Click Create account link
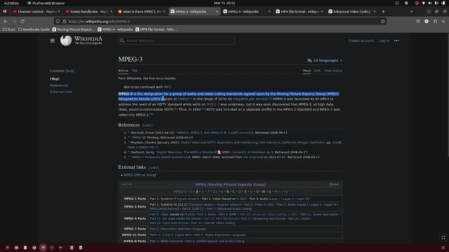 pyautogui.click(x=361, y=41)
